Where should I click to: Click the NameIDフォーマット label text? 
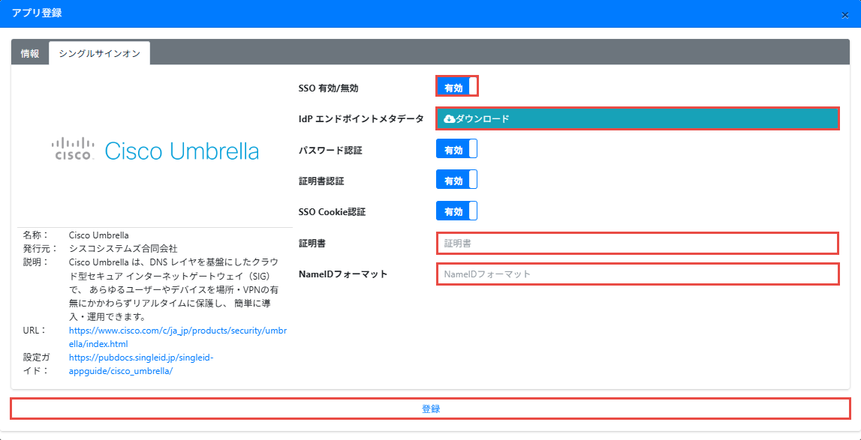pyautogui.click(x=343, y=274)
